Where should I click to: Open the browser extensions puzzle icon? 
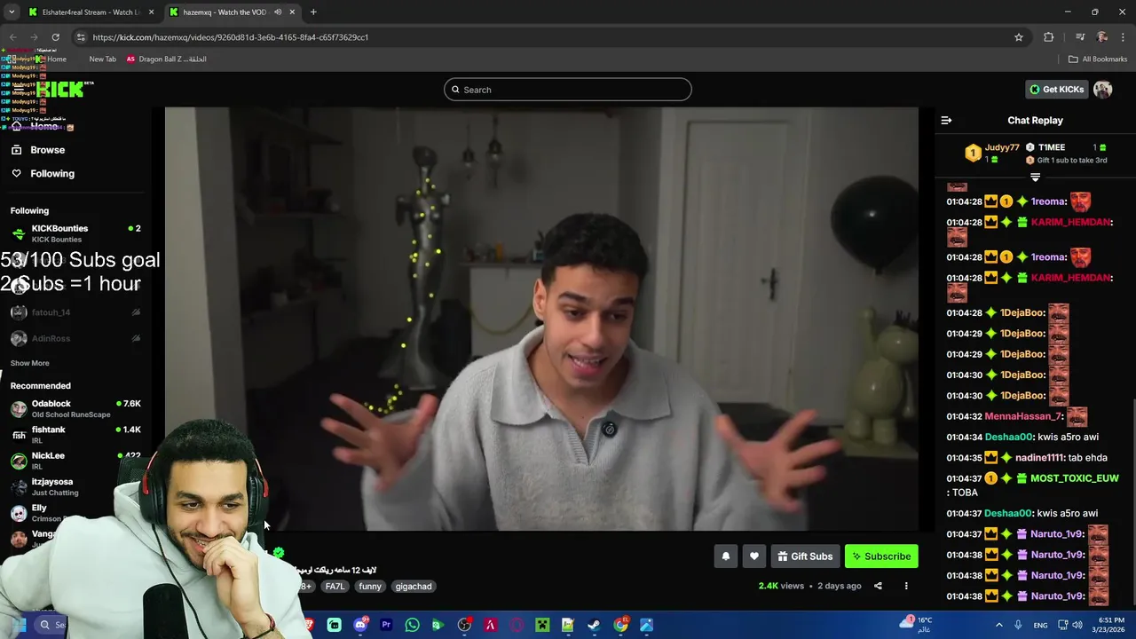click(1049, 37)
